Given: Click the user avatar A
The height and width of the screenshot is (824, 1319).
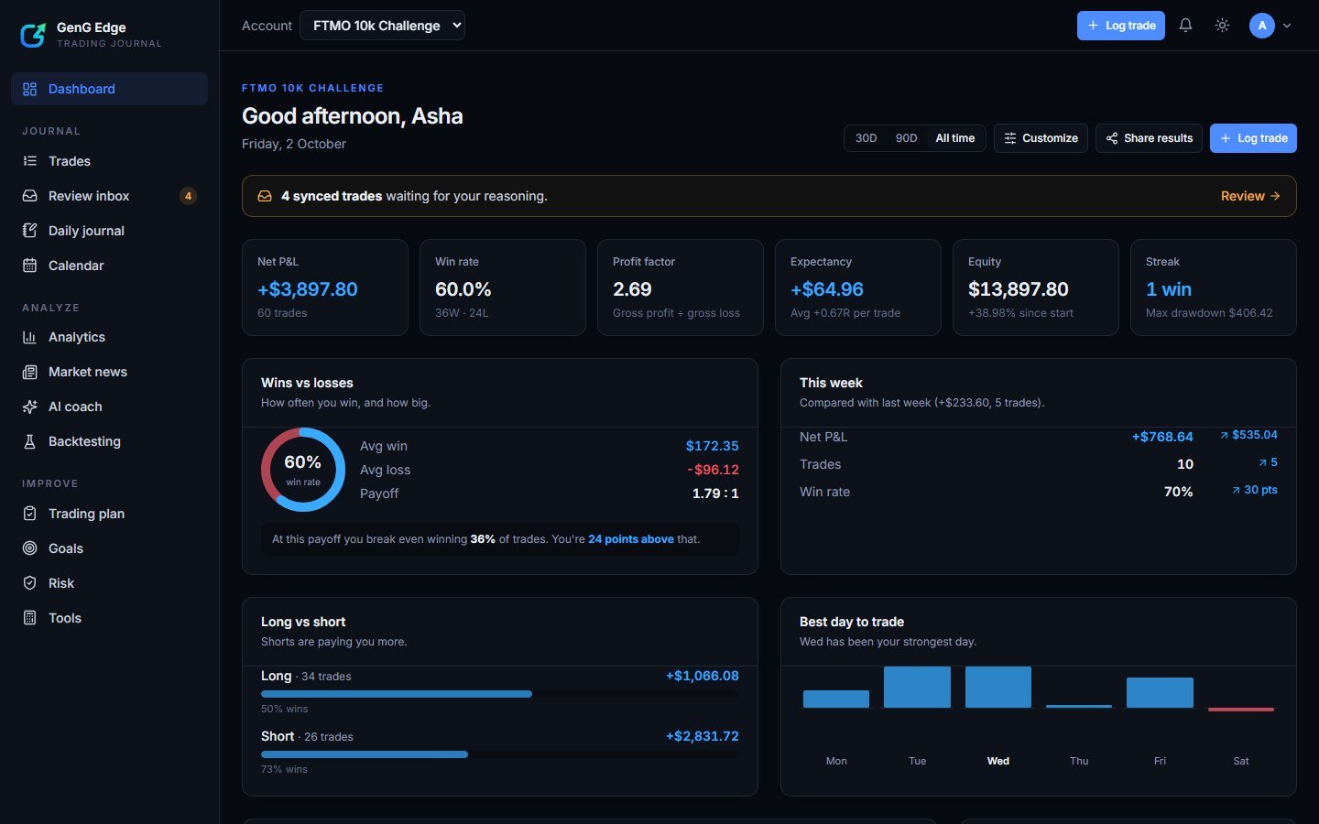Looking at the screenshot, I should 1262,26.
